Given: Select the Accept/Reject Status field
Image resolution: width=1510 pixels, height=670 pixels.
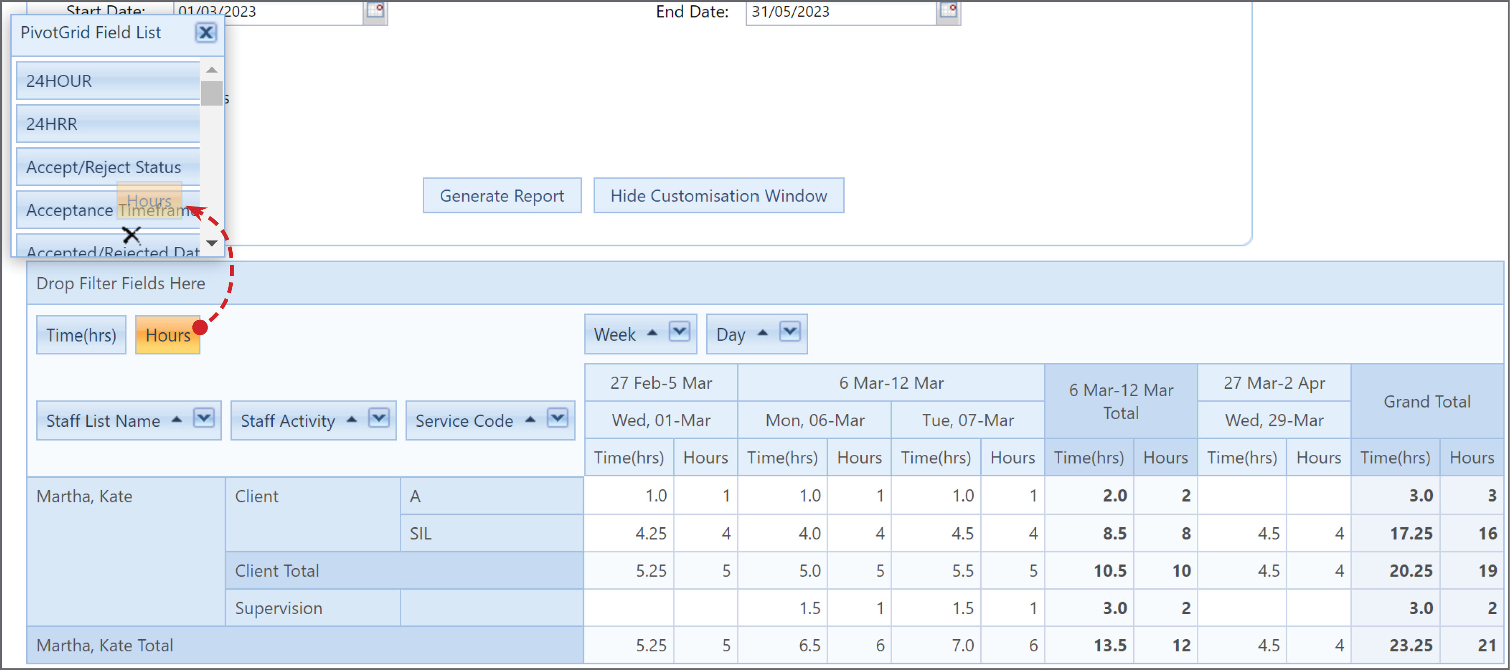Looking at the screenshot, I should coord(108,167).
